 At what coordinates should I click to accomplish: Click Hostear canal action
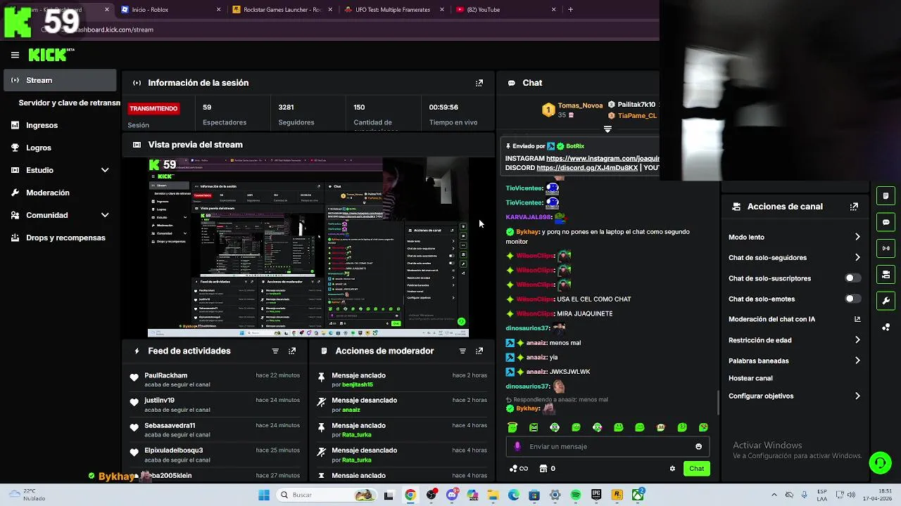(750, 378)
